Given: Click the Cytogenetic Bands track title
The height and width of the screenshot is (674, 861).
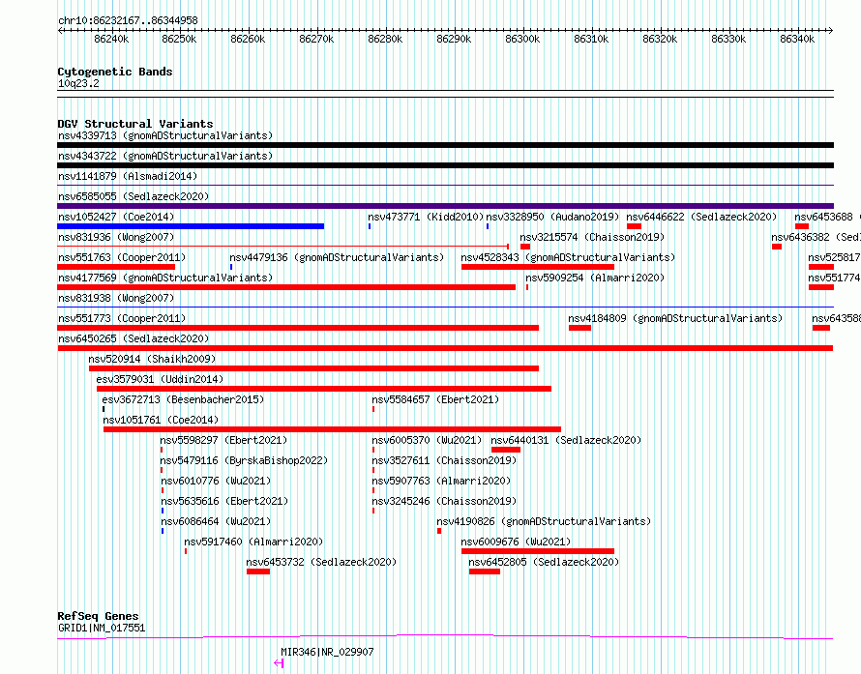Looking at the screenshot, I should coord(115,72).
